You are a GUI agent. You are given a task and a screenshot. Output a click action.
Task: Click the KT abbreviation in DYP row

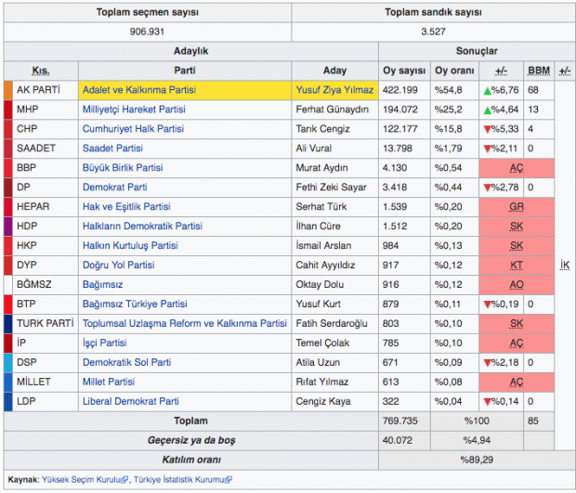517,266
